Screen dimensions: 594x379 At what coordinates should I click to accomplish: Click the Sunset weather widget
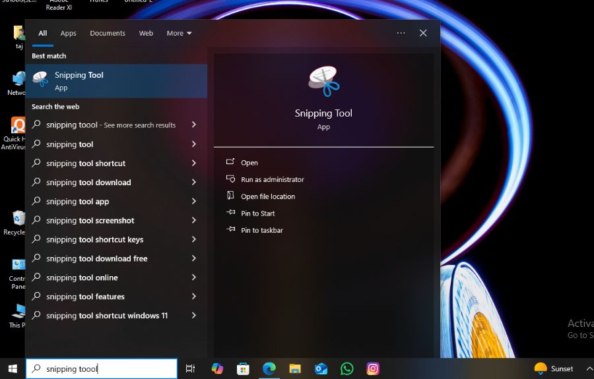tap(554, 368)
